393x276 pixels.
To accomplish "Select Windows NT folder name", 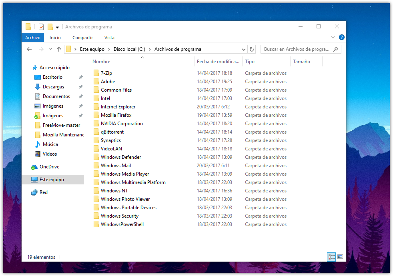I will 114,190.
